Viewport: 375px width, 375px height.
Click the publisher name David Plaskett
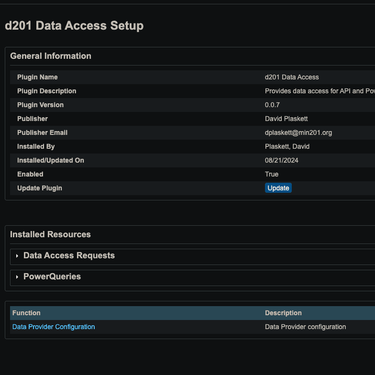tap(286, 119)
